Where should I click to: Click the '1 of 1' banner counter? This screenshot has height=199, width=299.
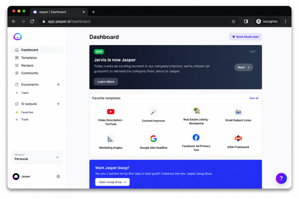coord(253,52)
